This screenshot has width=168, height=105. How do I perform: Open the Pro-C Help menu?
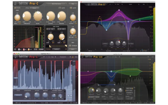[73, 4]
